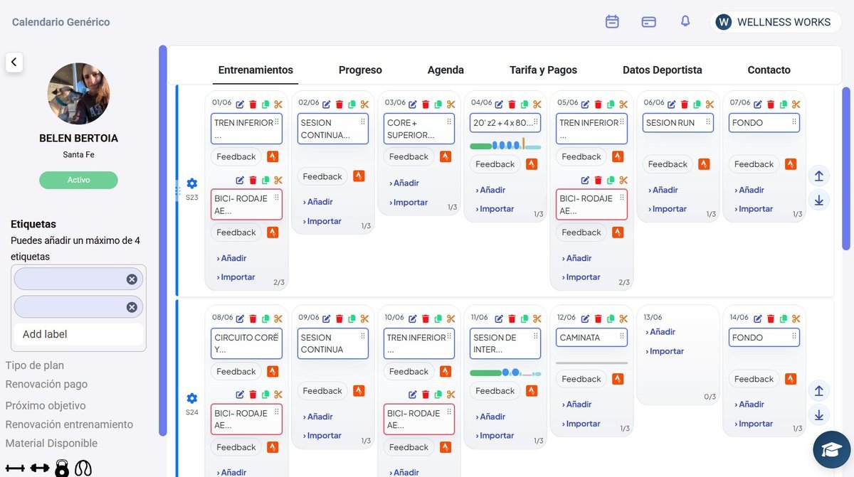Open the Agenda tab
854x477 pixels.
click(446, 70)
